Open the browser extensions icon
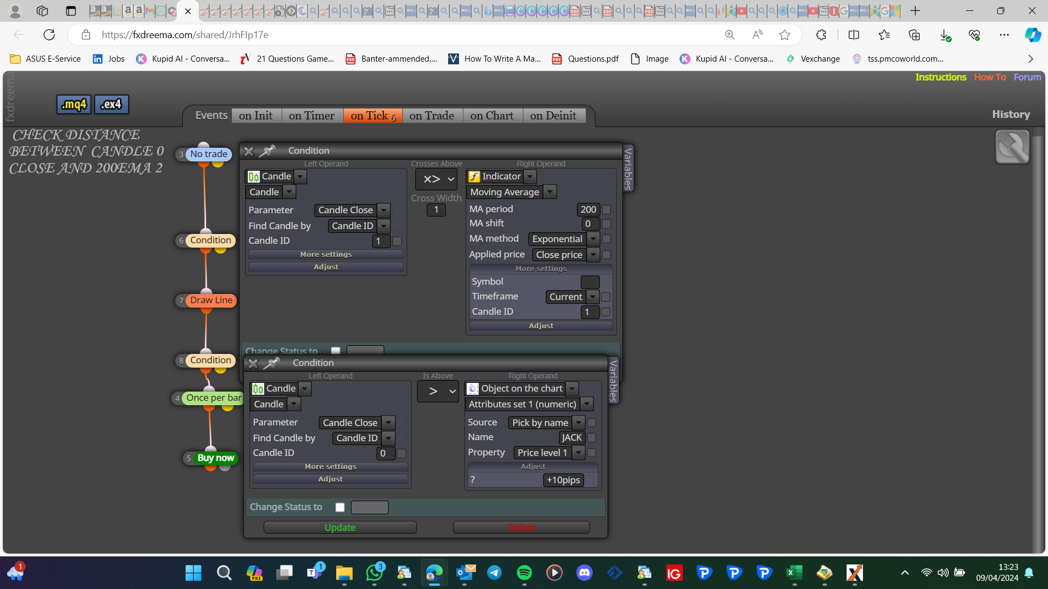 (821, 35)
